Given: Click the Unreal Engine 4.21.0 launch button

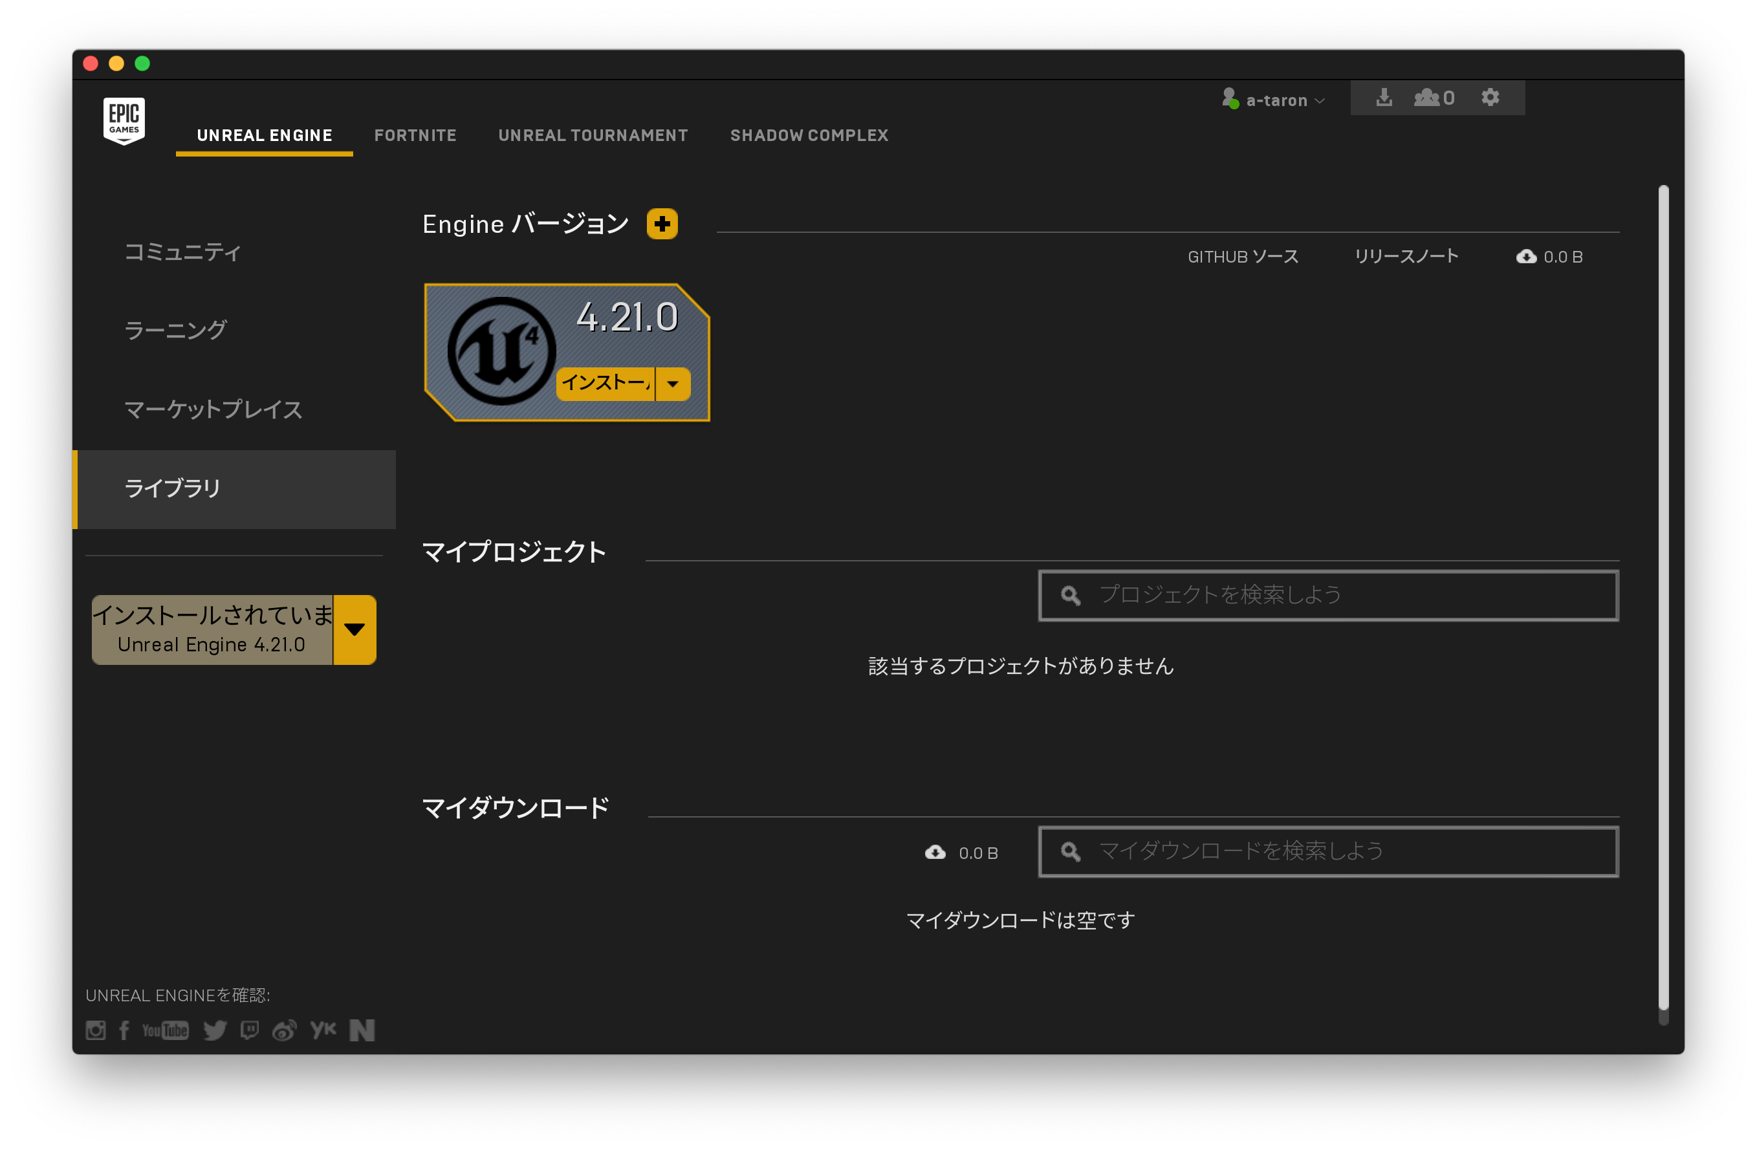Looking at the screenshot, I should pyautogui.click(x=213, y=629).
